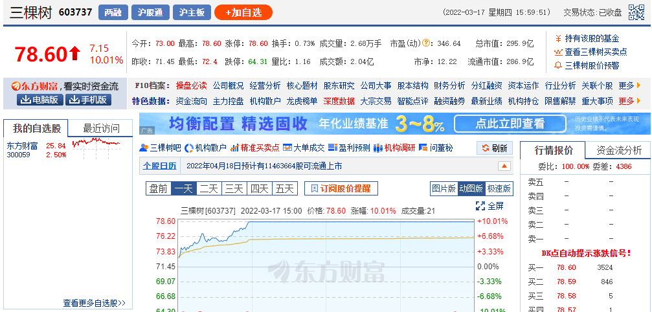Click 东方财富 mini sparkline chart

pyautogui.click(x=96, y=149)
